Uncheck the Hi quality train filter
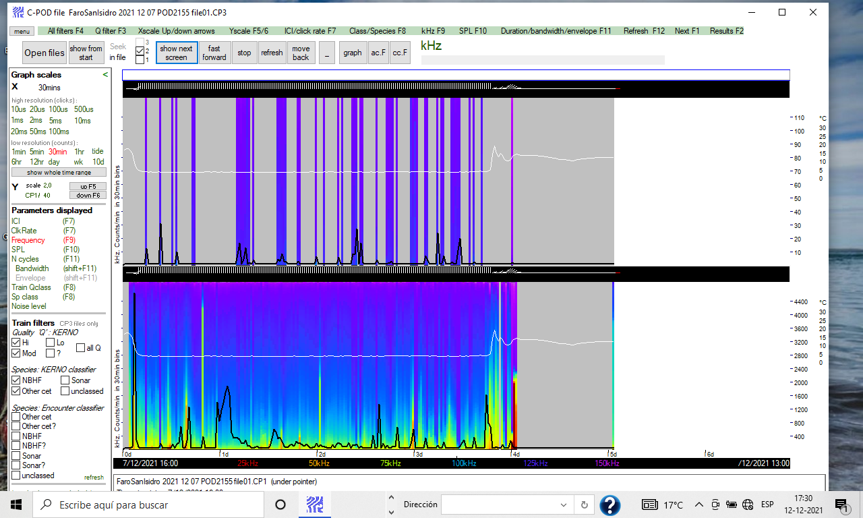Screen dimensions: 863x518 tap(16, 343)
